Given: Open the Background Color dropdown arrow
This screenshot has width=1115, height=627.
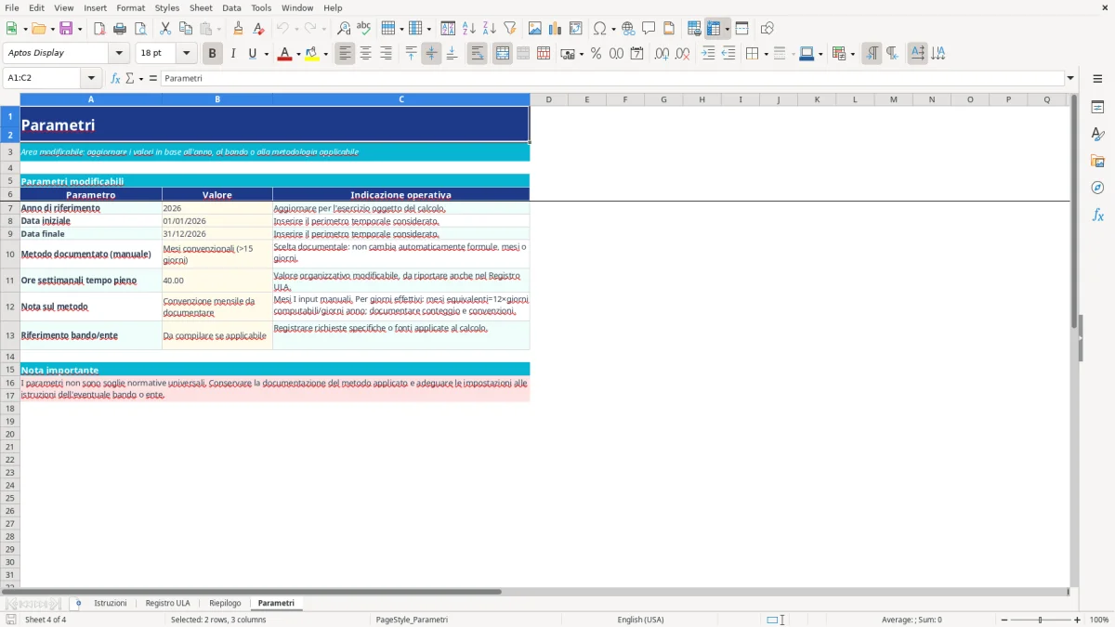Looking at the screenshot, I should (x=325, y=54).
